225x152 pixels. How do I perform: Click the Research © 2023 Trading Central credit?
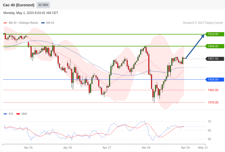click(203, 23)
